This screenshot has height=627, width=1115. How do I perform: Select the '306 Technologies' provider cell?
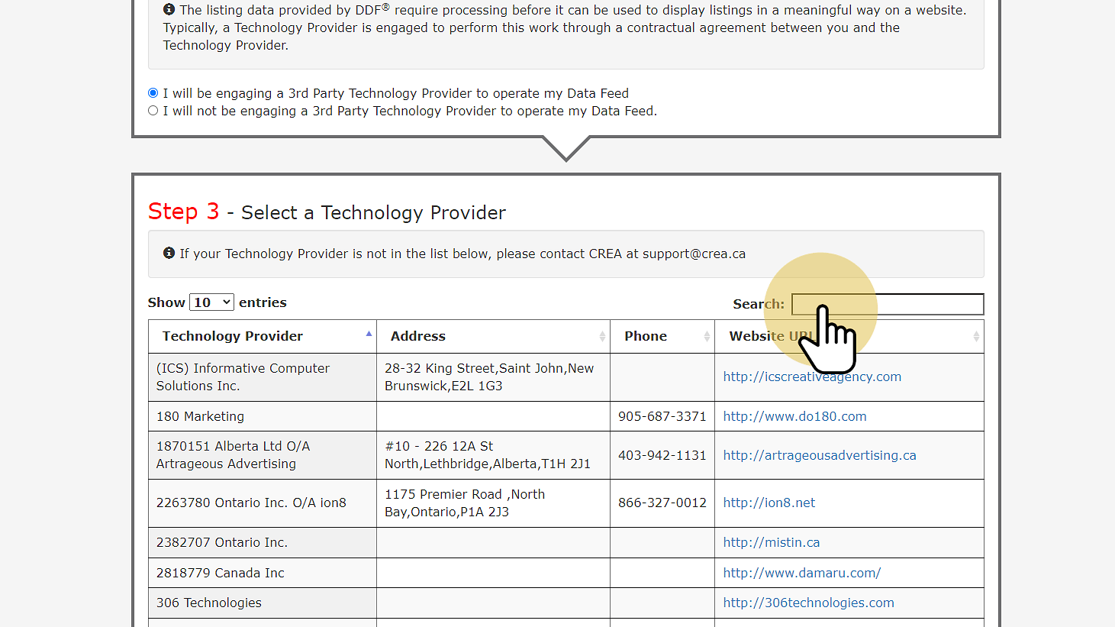coord(263,603)
